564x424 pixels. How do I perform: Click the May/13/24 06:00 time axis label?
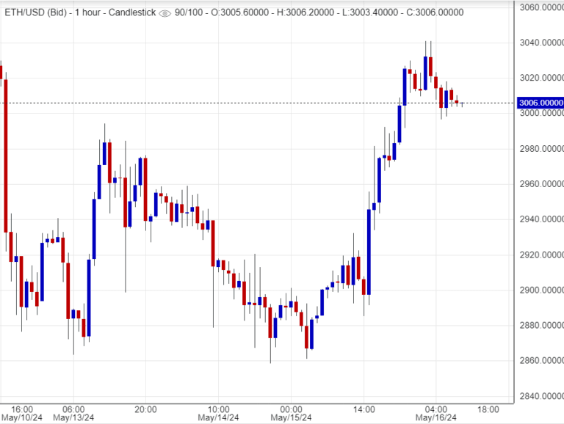(x=73, y=413)
